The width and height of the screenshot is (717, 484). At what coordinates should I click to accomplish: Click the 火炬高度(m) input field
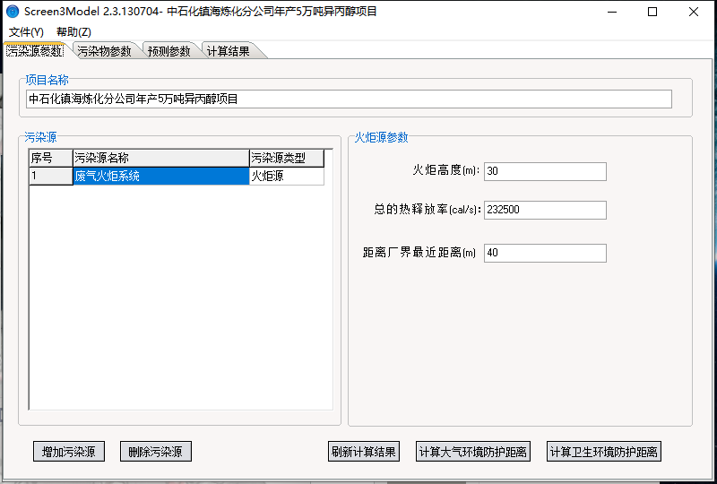pos(545,171)
